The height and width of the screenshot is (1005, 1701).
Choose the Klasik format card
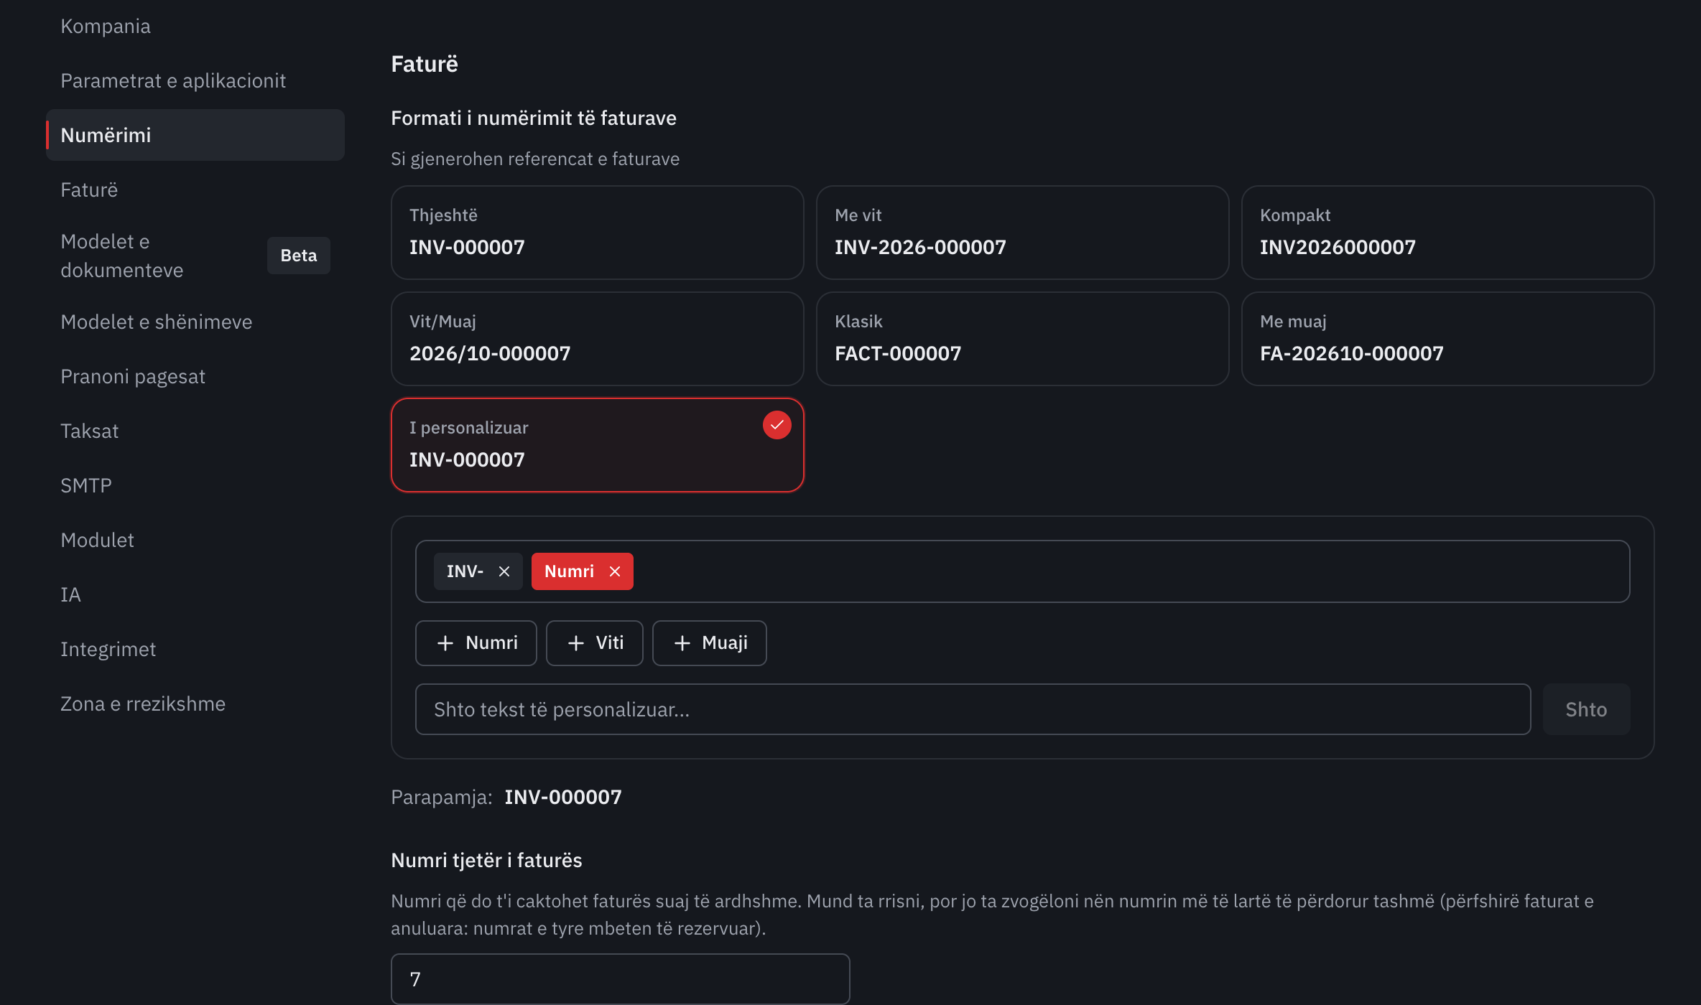click(x=1022, y=339)
